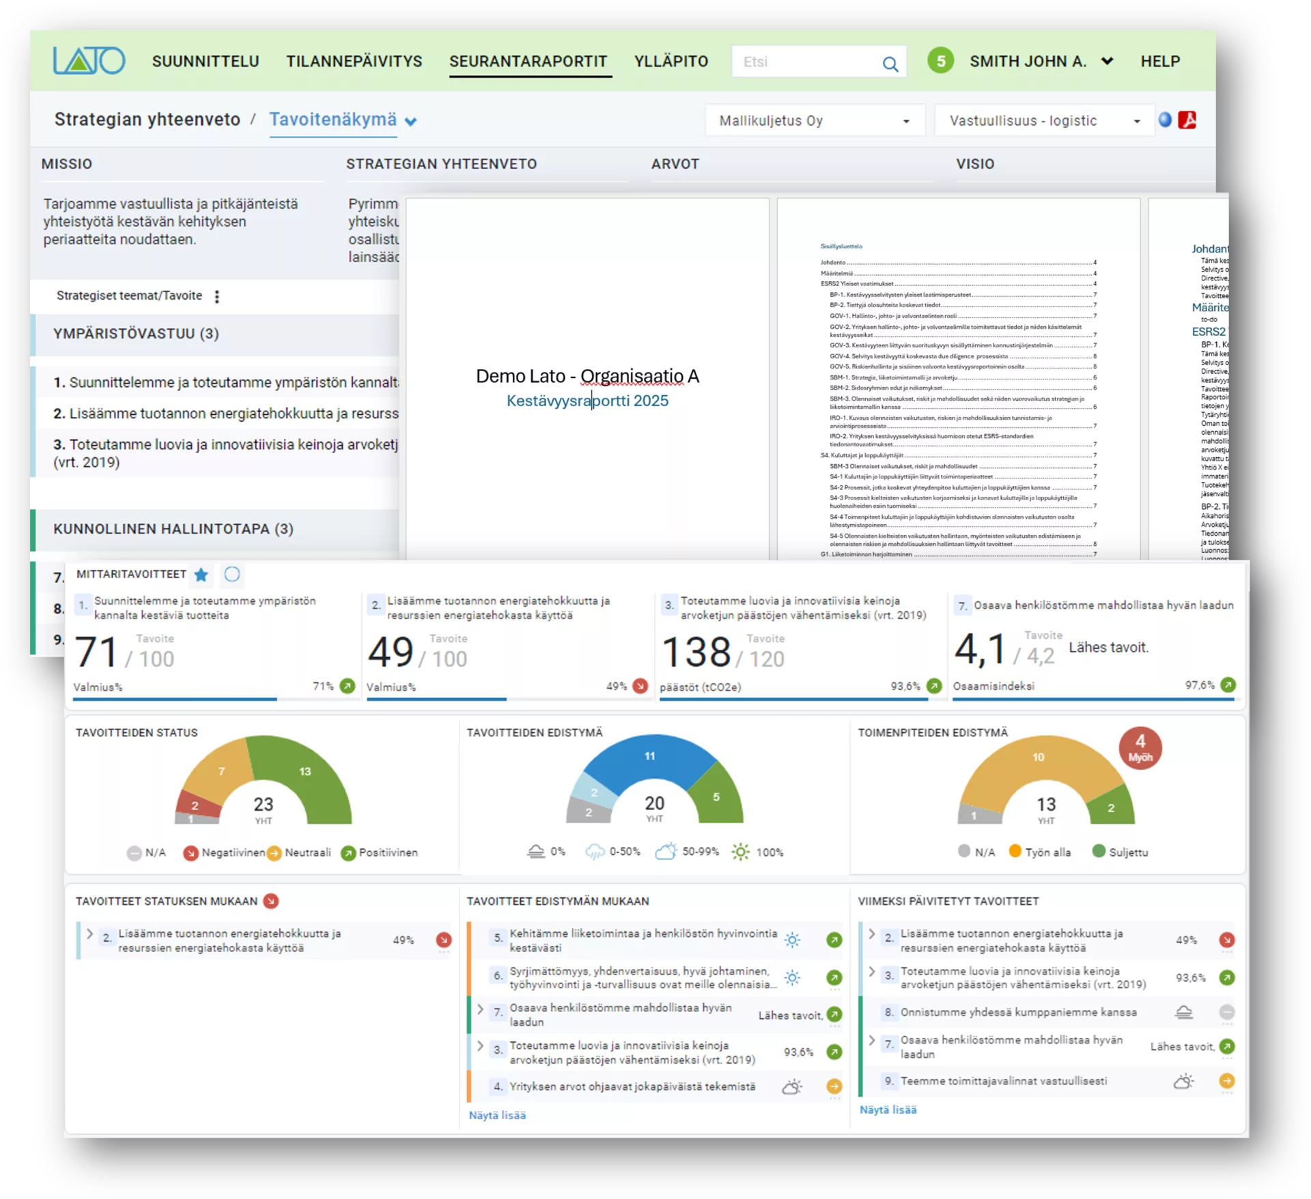Toggle the favorite star in MITTARITAVOITTEET header
1311x1199 pixels.
pyautogui.click(x=201, y=575)
